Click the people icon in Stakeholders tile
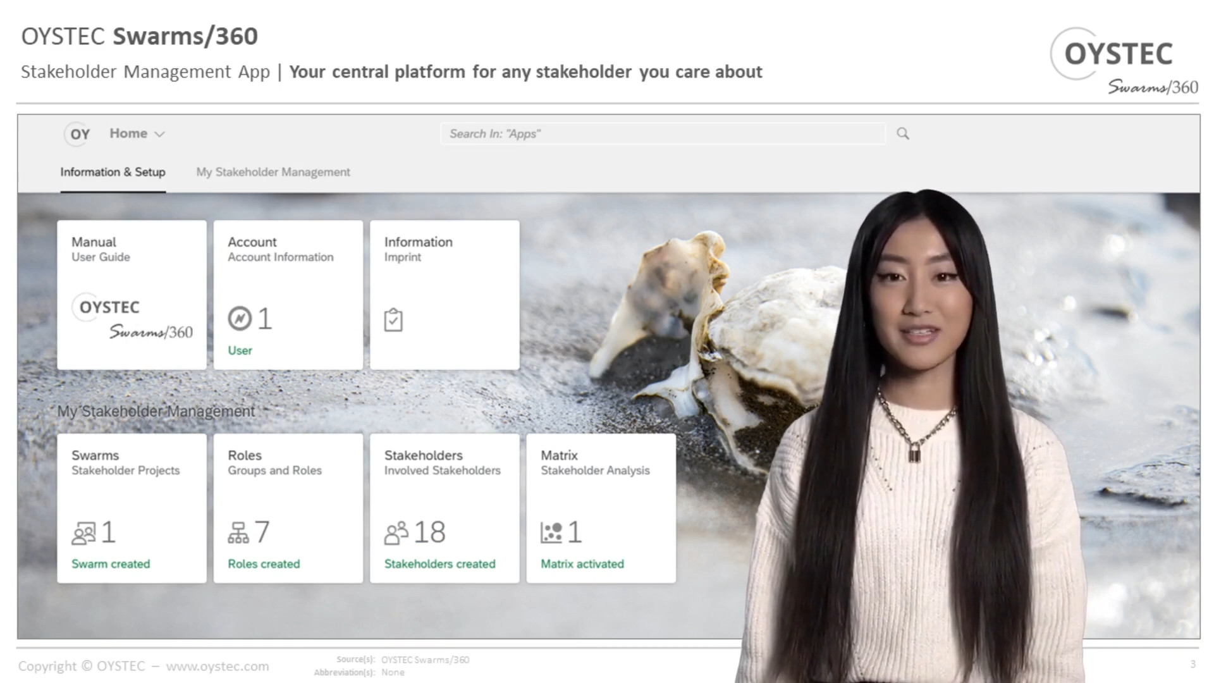1214x683 pixels. pyautogui.click(x=396, y=533)
